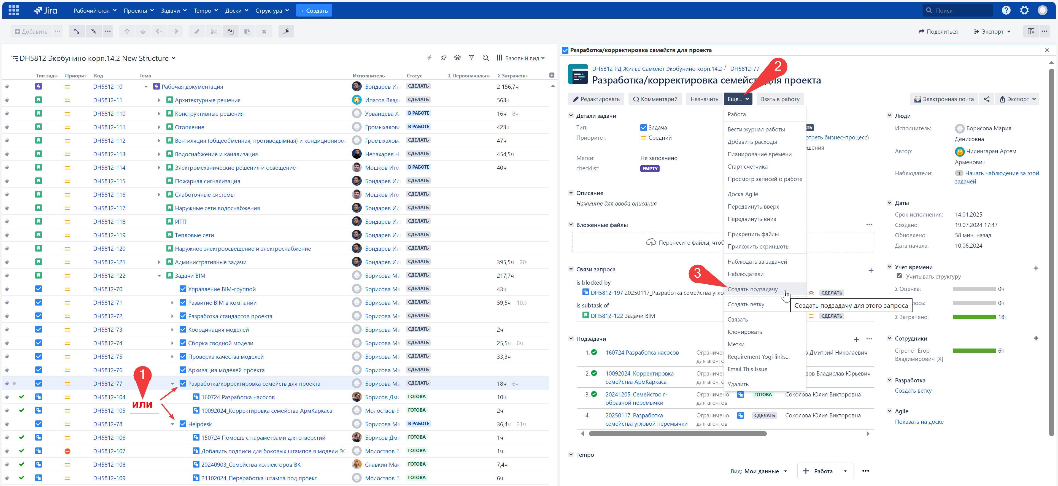Screen dimensions: 1058x486
Task: Open the 'Рабочий стол' dropdown menu
Action: click(95, 10)
